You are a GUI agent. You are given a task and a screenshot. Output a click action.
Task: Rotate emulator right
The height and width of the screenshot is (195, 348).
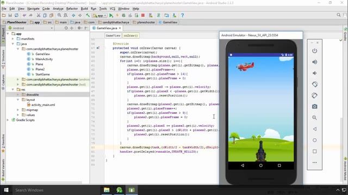[x=314, y=95]
